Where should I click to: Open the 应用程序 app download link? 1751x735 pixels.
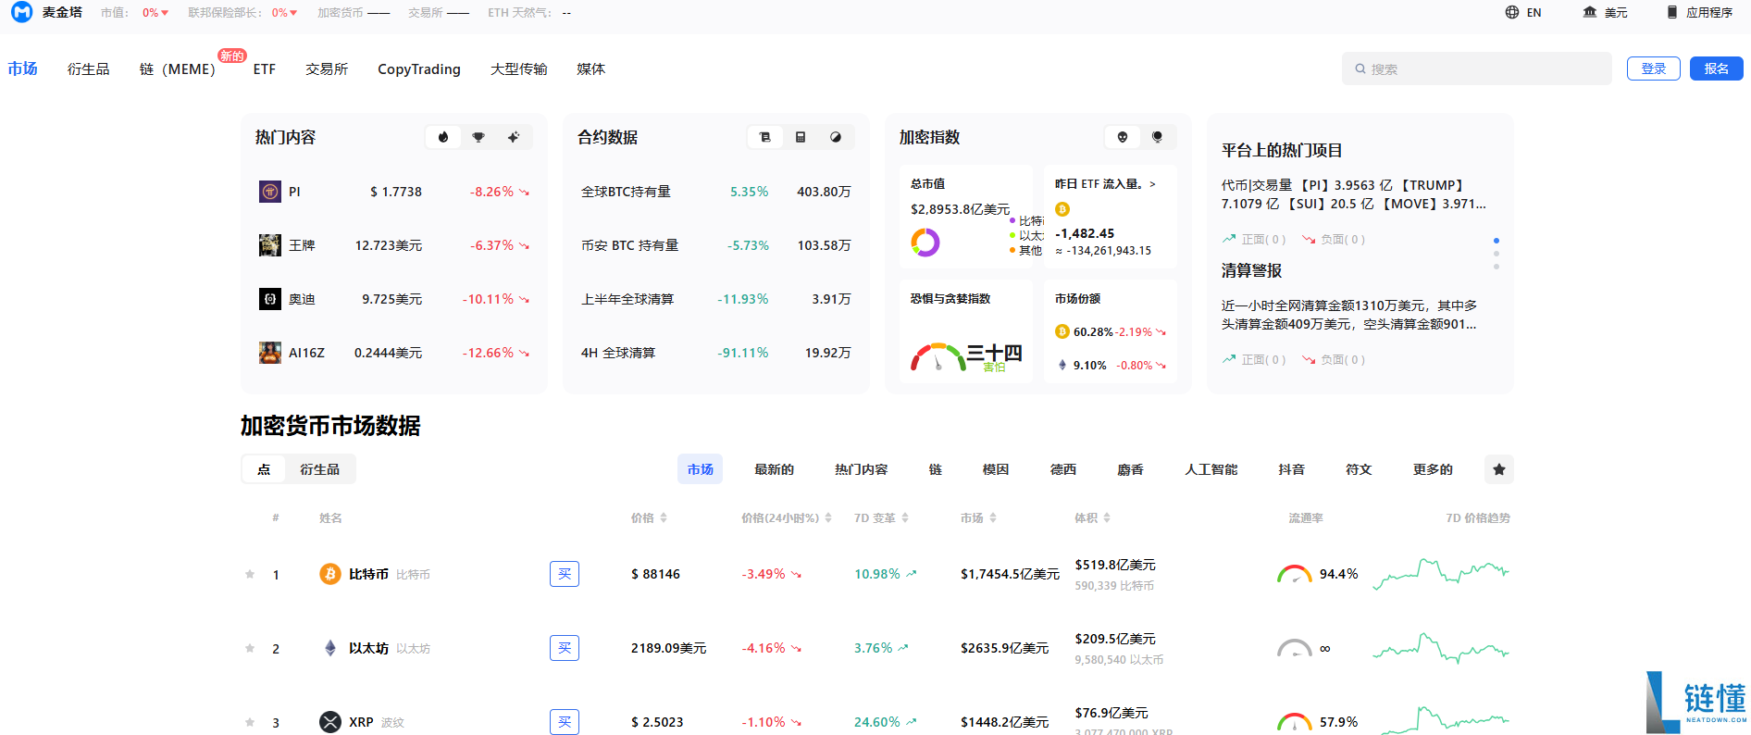point(1700,12)
